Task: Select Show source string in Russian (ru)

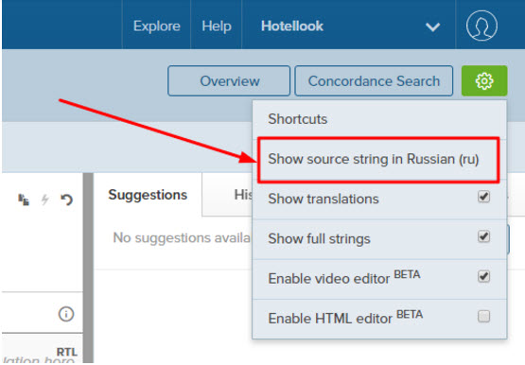Action: pyautogui.click(x=379, y=159)
